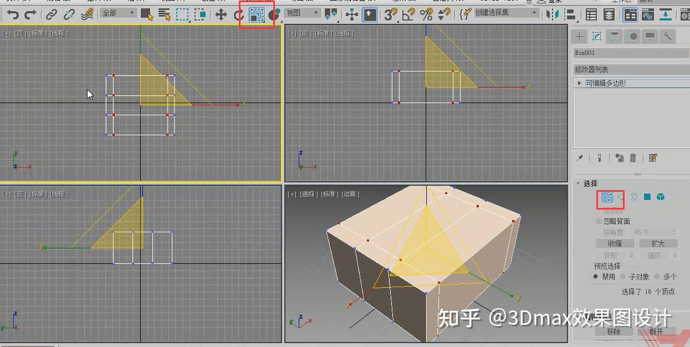Click the 收缩 shrink button

[615, 243]
